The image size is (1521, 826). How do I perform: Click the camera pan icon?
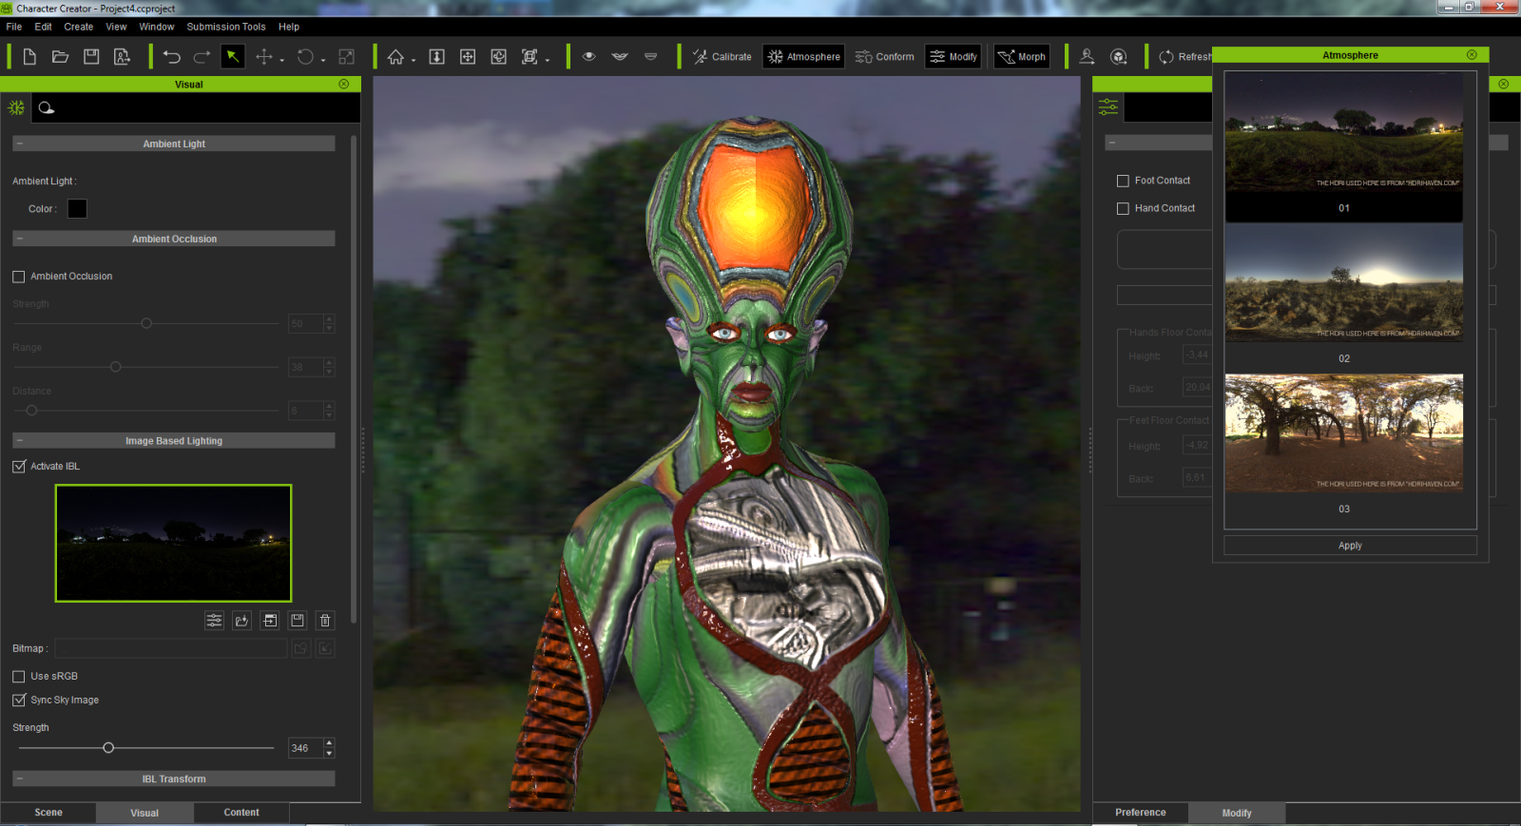pyautogui.click(x=468, y=57)
